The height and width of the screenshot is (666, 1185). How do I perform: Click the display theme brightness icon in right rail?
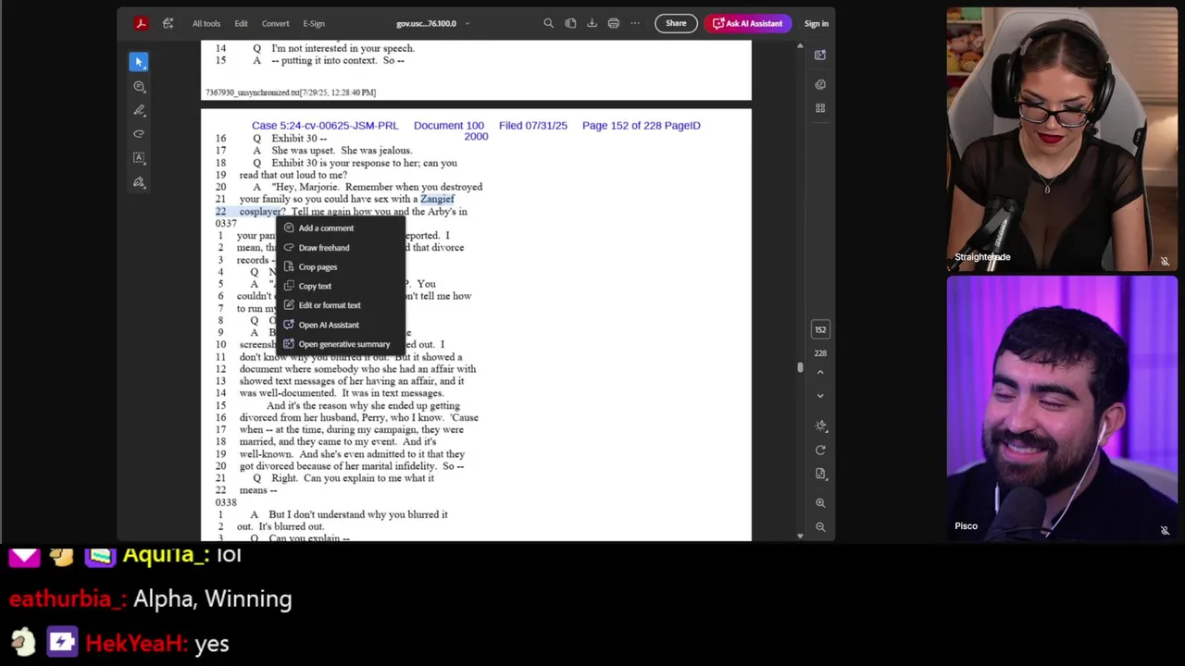820,426
